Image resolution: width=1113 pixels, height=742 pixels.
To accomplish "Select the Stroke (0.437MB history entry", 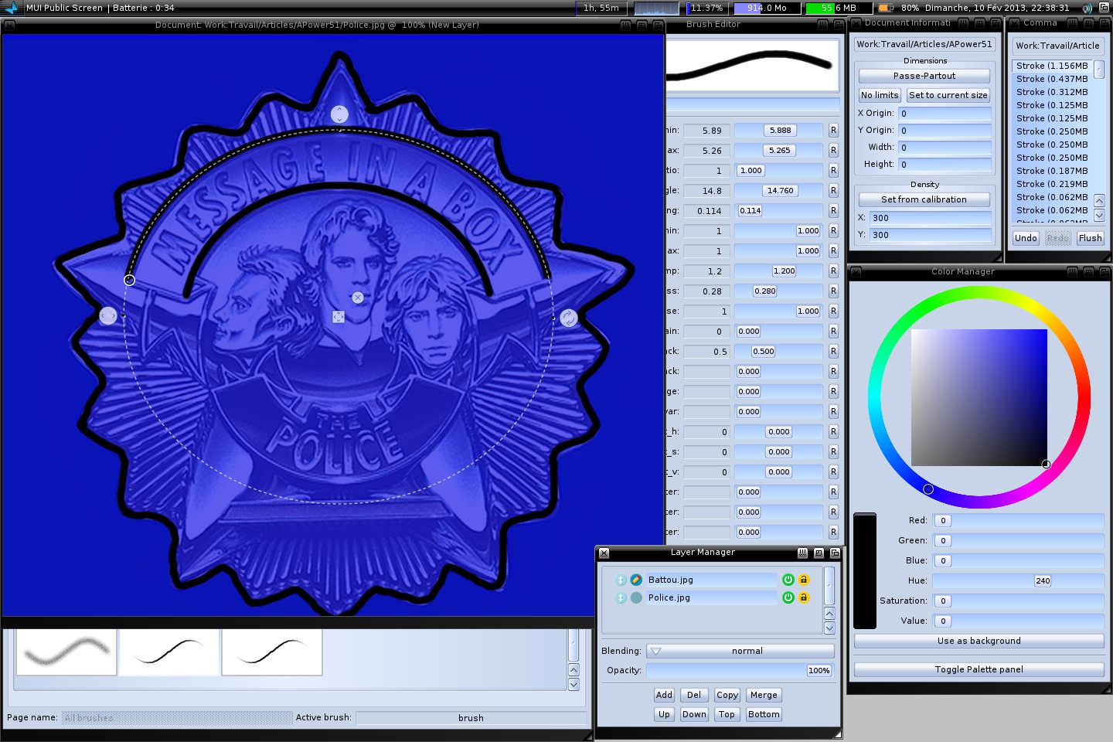I will click(1052, 79).
